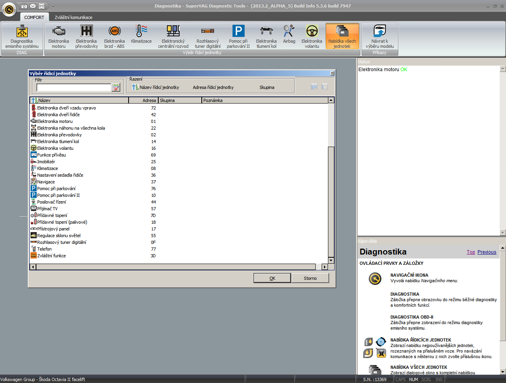Select Elektronika náhonu na všechna kola row

179,128
